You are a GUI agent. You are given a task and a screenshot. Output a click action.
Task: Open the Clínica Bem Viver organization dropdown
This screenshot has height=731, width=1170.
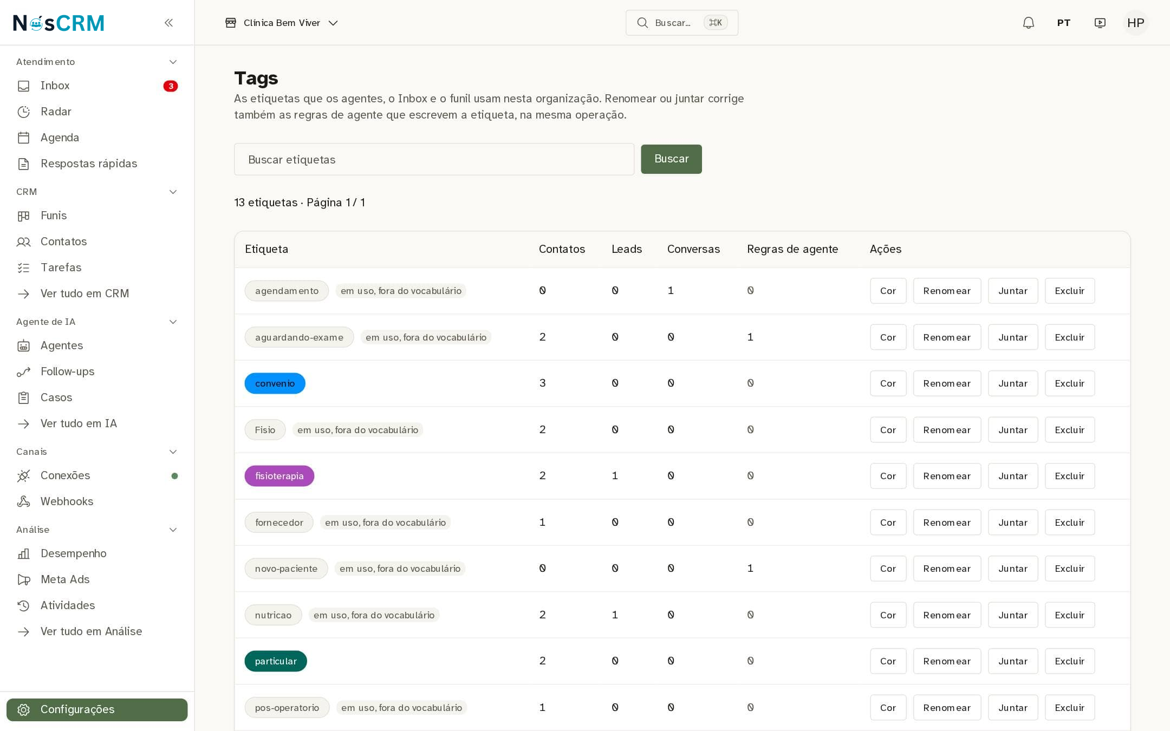coord(282,23)
